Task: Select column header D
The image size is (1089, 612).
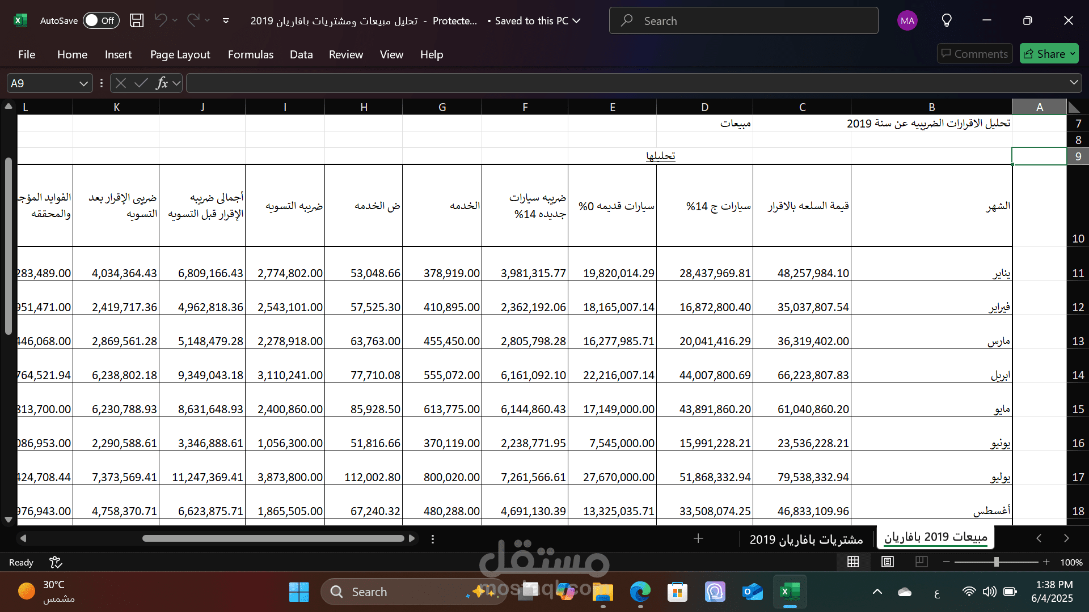Action: tap(704, 107)
